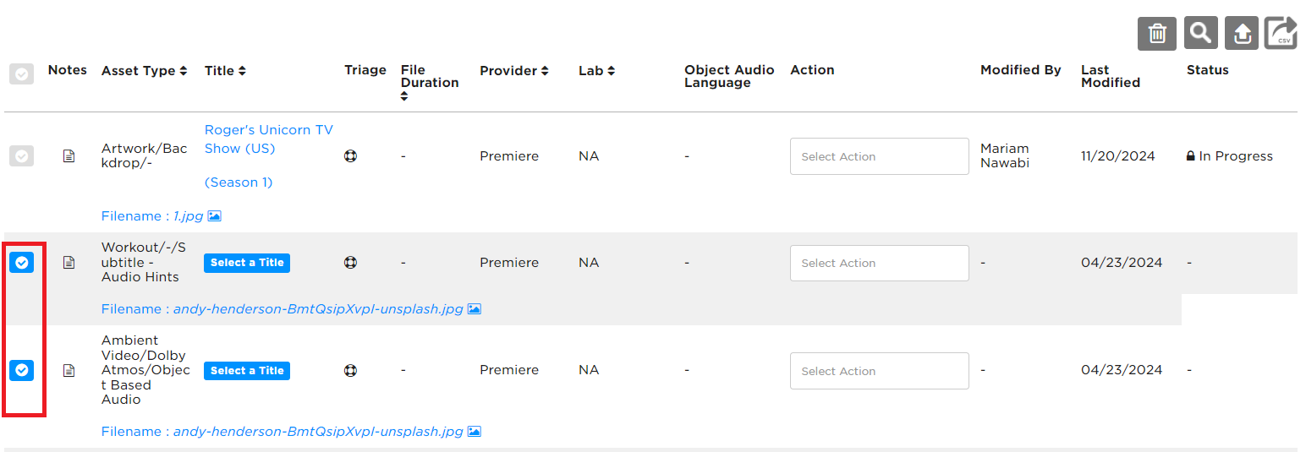Click triage lifebuoy icon for Ambient Video row
1306x452 pixels.
coord(350,370)
